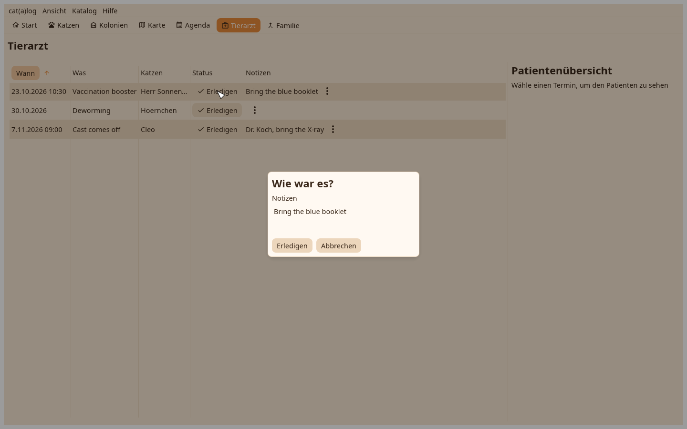This screenshot has height=429, width=687.
Task: Click the Was column header
Action: point(79,73)
